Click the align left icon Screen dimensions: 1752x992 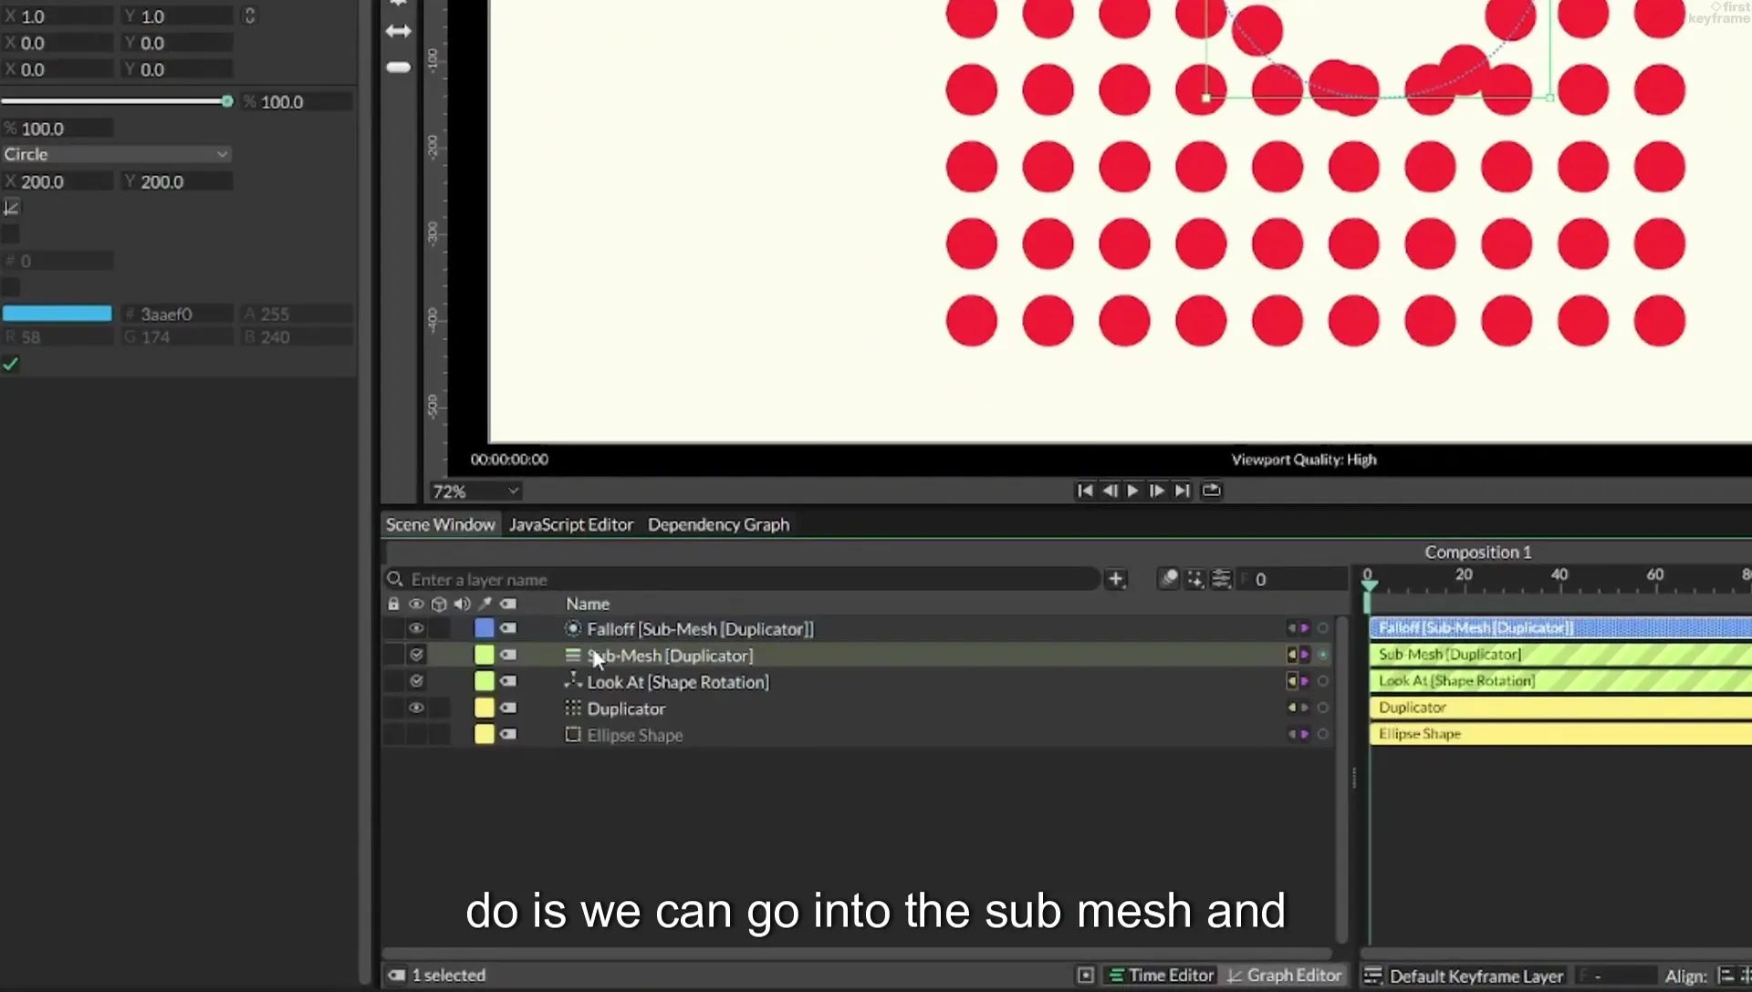(1726, 976)
